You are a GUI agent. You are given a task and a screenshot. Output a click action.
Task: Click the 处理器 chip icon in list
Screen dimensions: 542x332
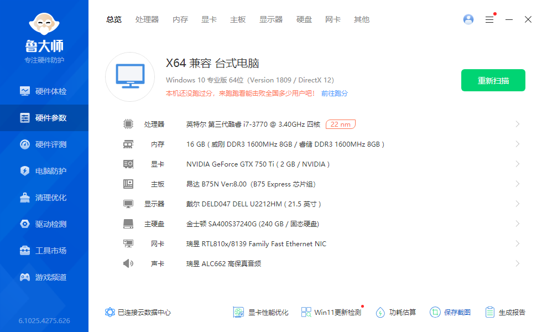pos(128,124)
